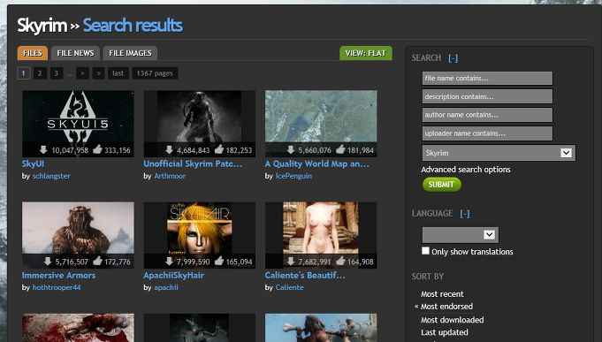This screenshot has width=602, height=342.
Task: Open the 1367 pages selector
Action: click(x=155, y=73)
